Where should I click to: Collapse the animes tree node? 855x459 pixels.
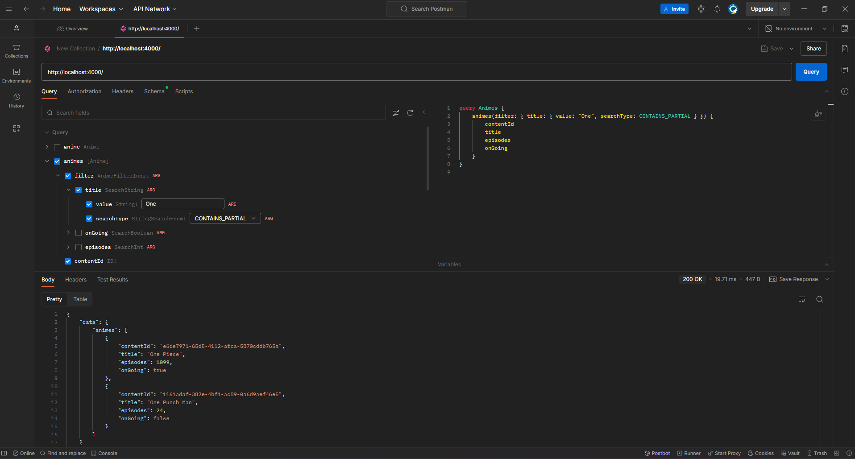pos(47,161)
